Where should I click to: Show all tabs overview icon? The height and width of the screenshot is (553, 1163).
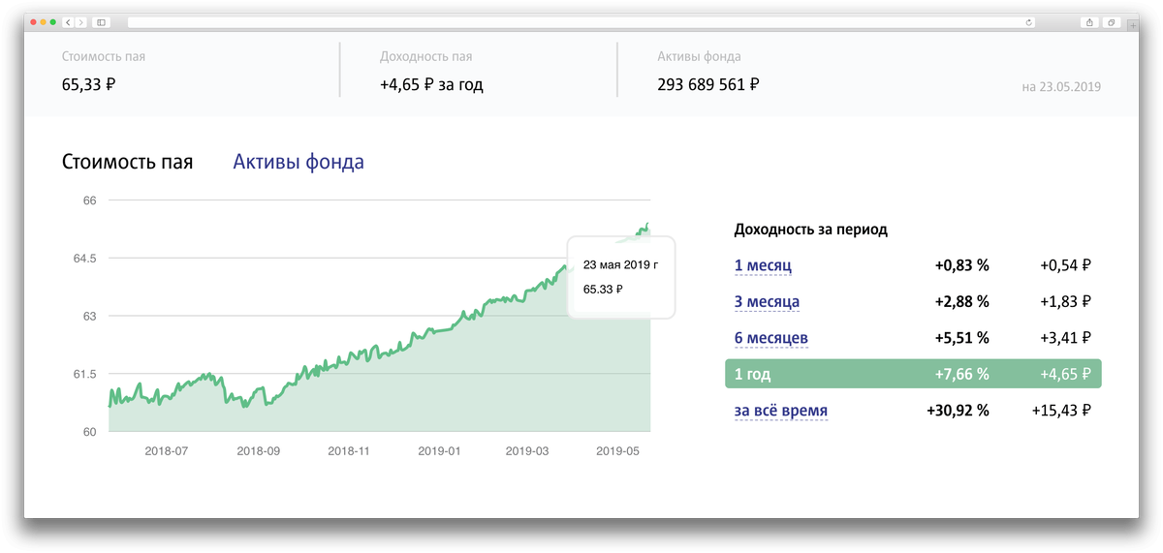coord(1112,21)
